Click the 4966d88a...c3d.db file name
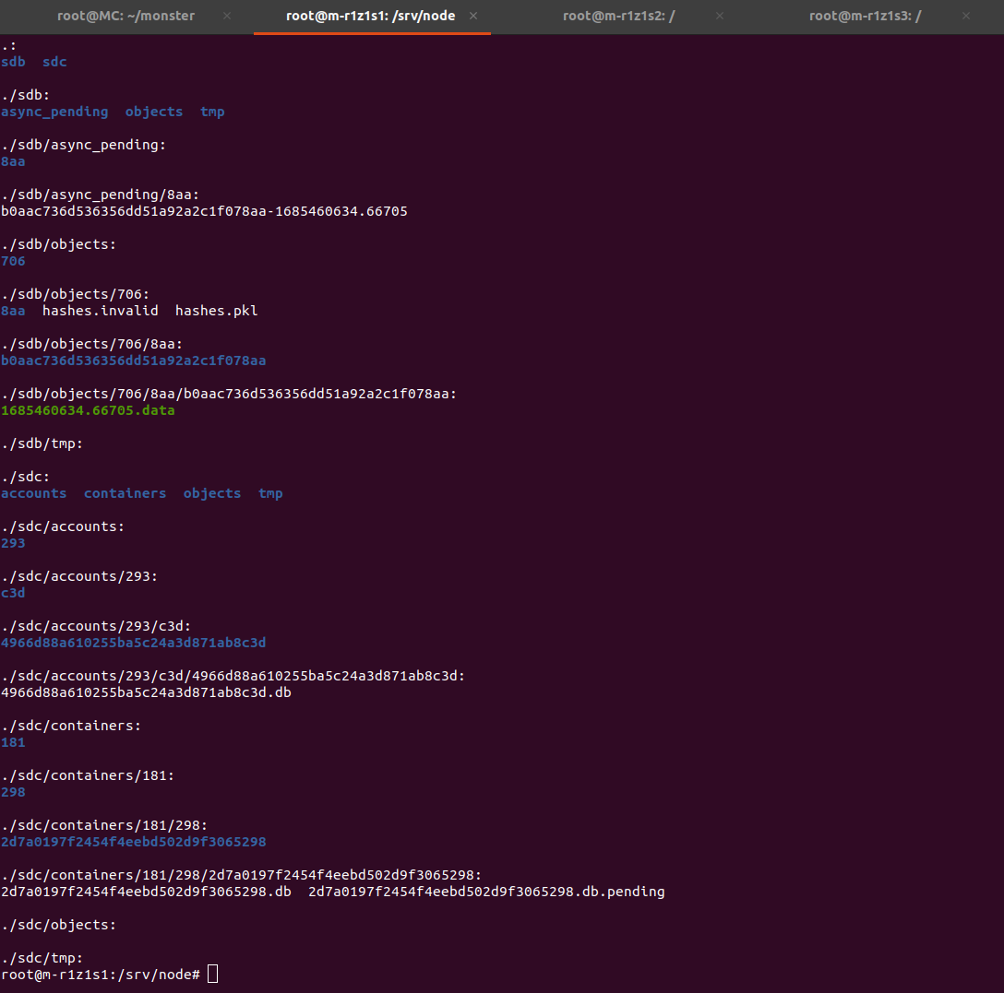The width and height of the screenshot is (1004, 993). (x=146, y=692)
